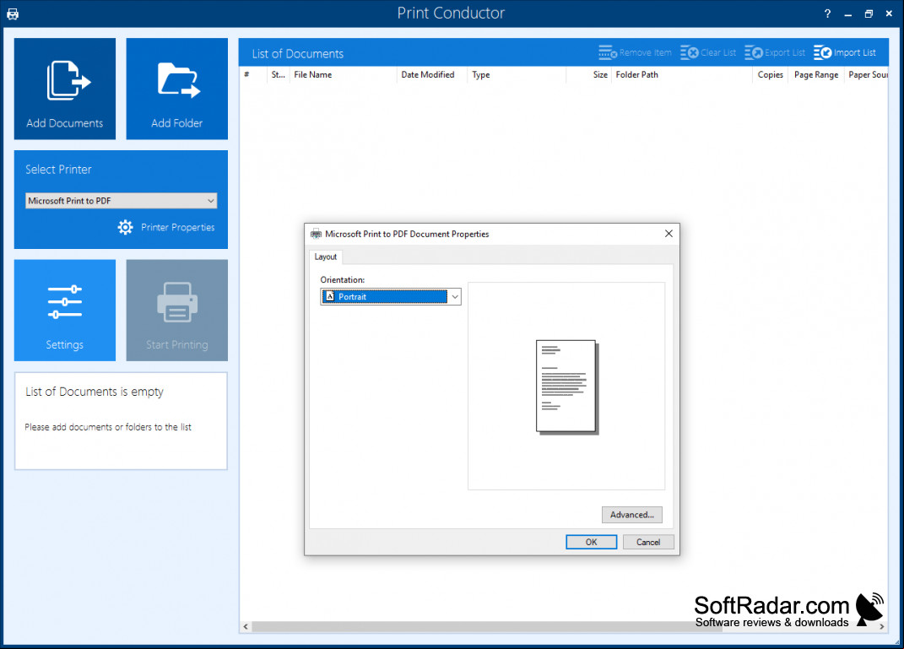Open the Printer Properties link

[177, 227]
